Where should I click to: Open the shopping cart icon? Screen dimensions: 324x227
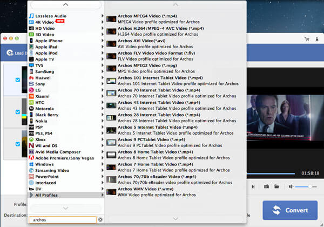click(307, 39)
